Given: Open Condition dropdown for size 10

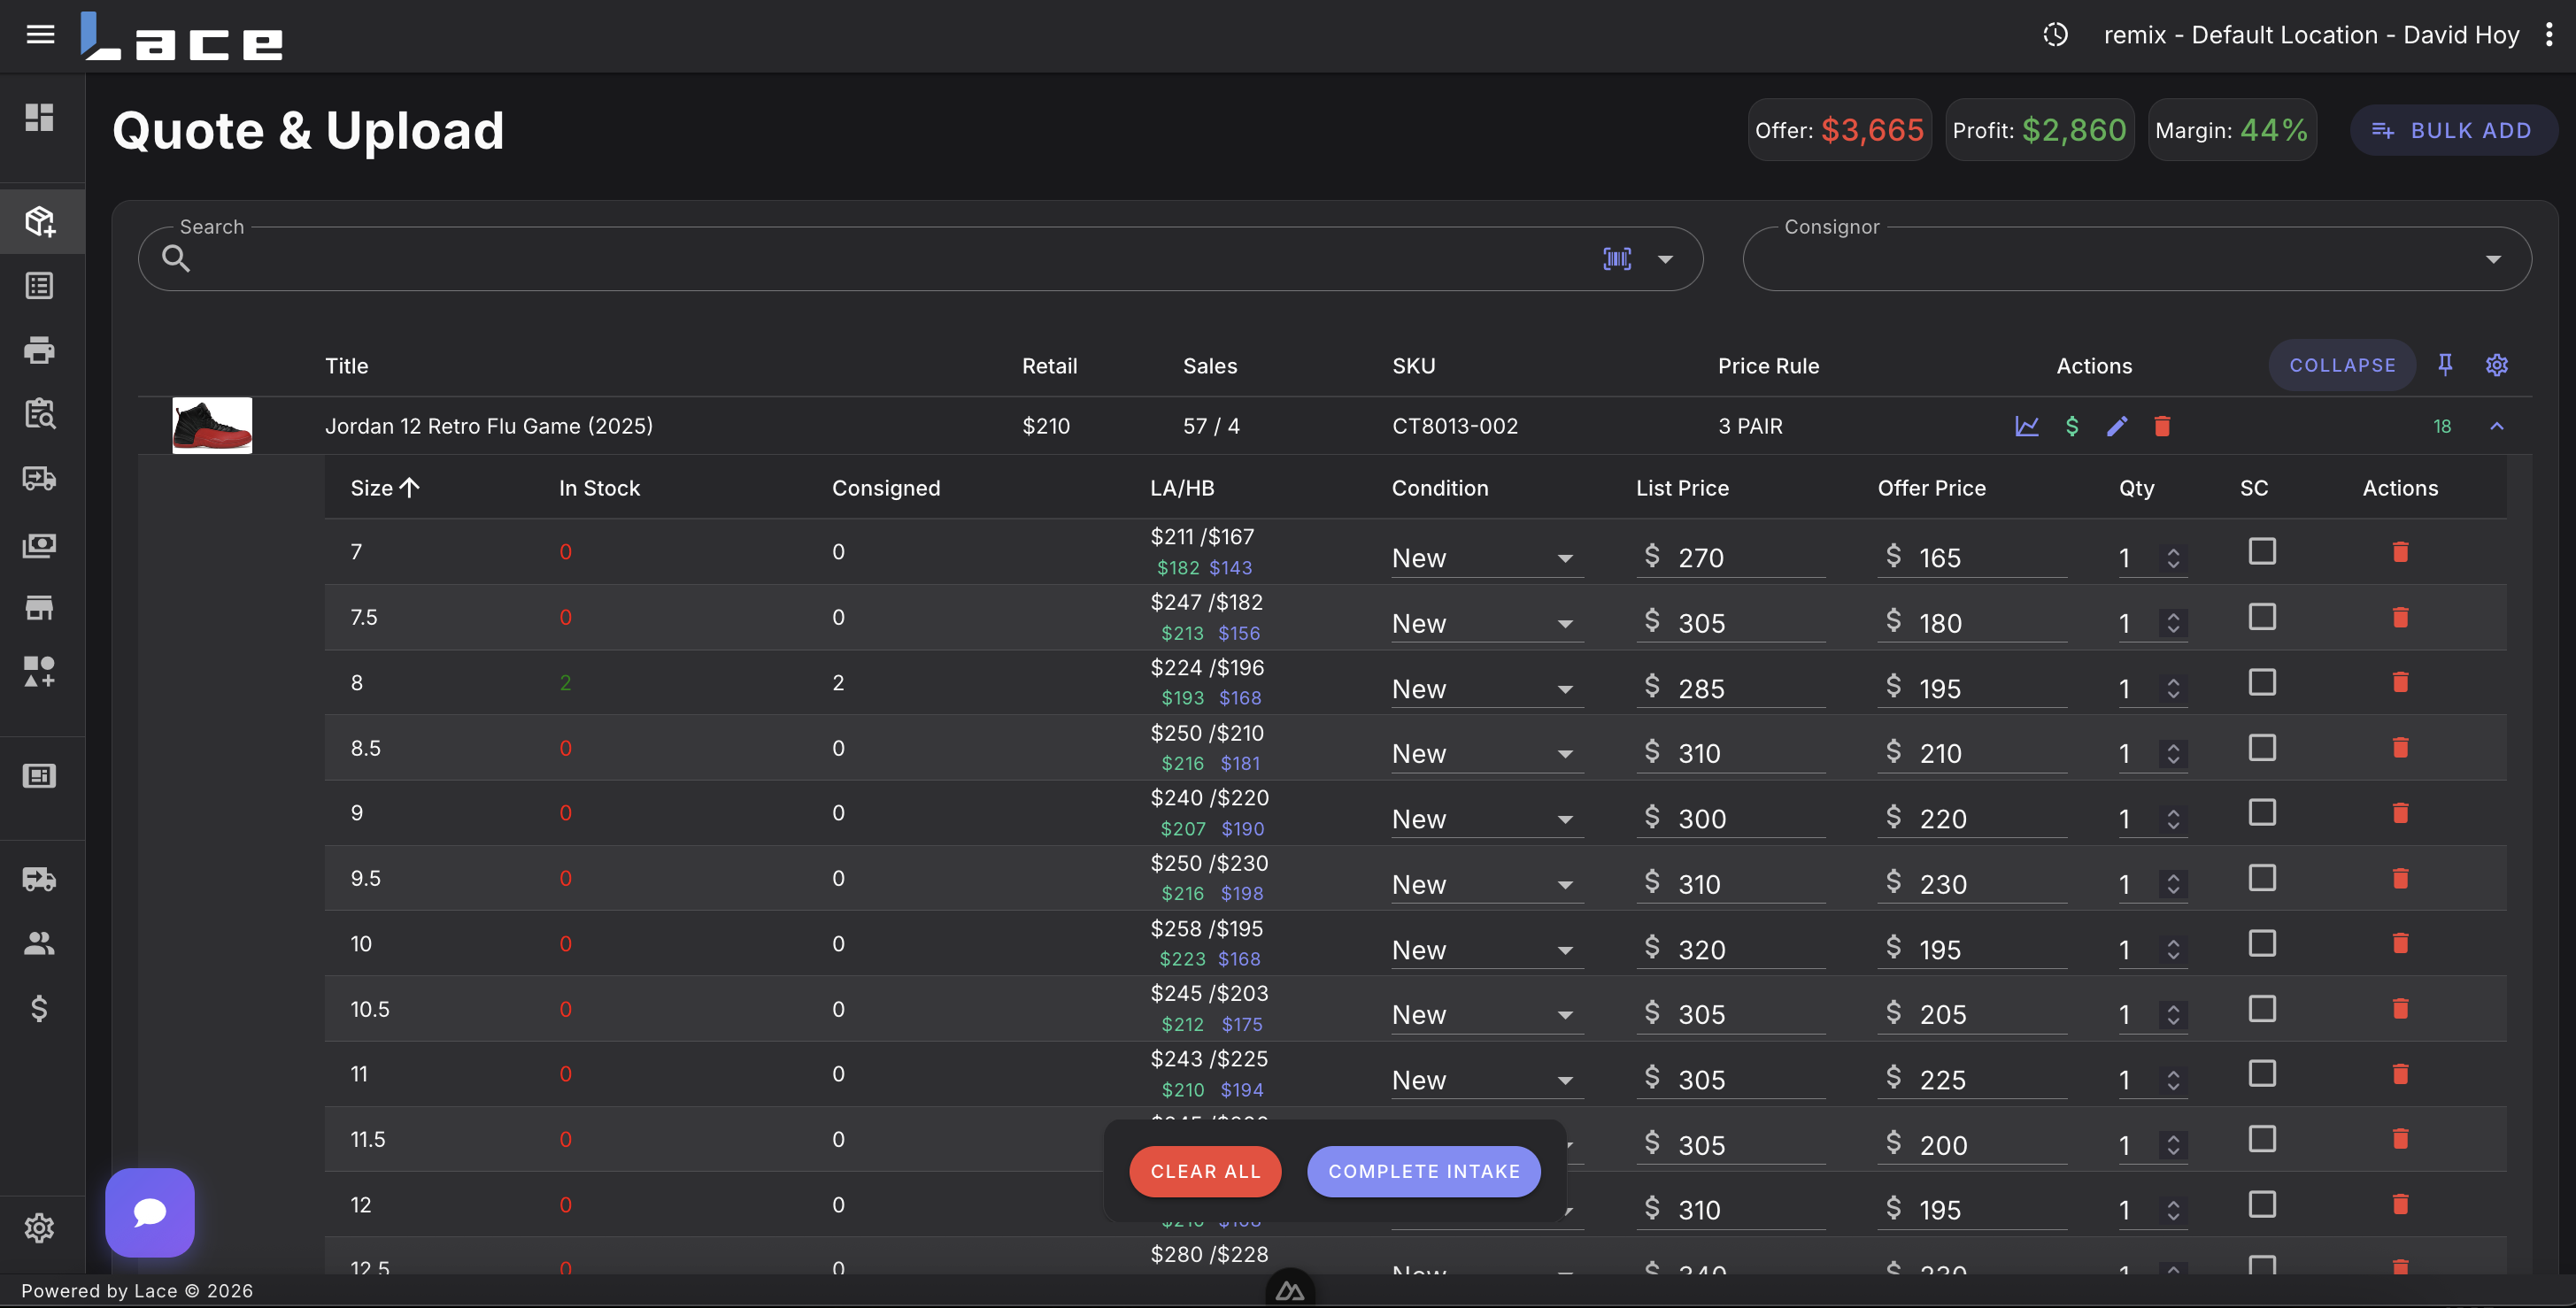Looking at the screenshot, I should pyautogui.click(x=1487, y=950).
